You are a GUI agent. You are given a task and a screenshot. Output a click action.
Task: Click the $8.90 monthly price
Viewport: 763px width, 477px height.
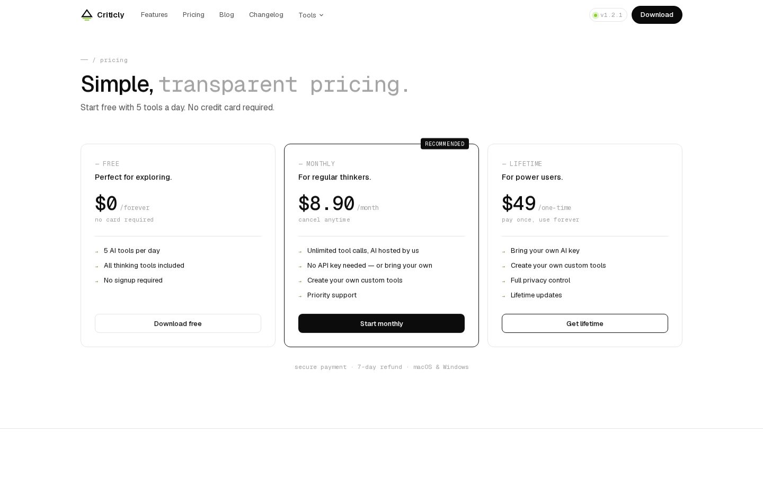(326, 204)
